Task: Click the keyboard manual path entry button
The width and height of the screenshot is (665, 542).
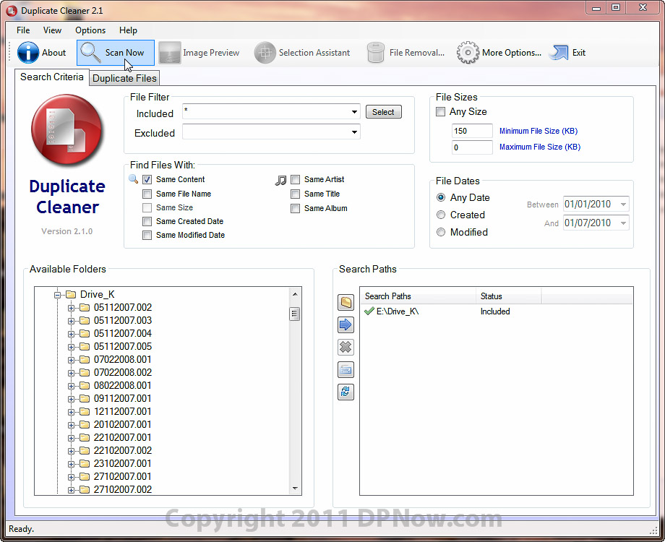Action: click(346, 370)
